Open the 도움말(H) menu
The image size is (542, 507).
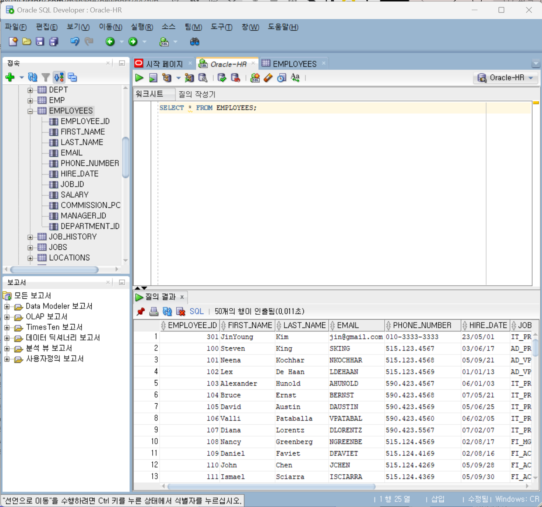coord(283,27)
